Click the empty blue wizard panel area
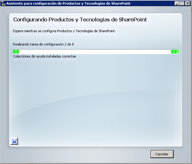This screenshot has width=192, height=164. pos(96,98)
